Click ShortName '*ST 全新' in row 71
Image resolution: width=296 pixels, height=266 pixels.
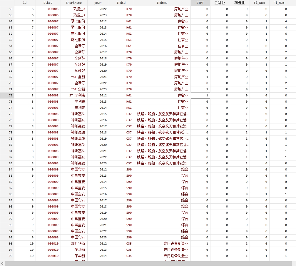point(78,89)
